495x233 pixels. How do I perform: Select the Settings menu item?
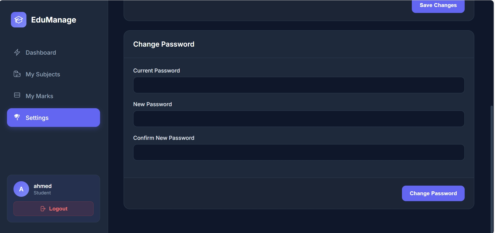(53, 118)
